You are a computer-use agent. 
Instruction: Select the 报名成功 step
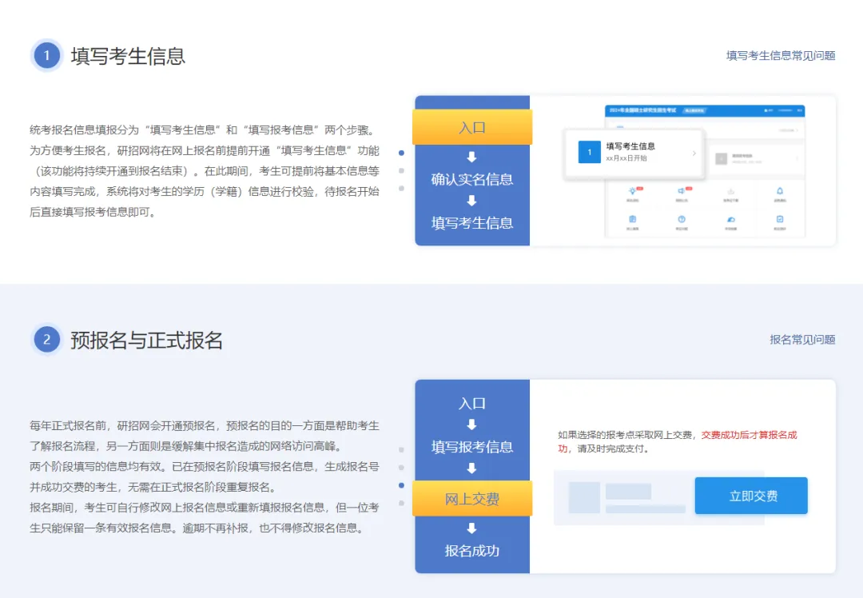[x=472, y=551]
